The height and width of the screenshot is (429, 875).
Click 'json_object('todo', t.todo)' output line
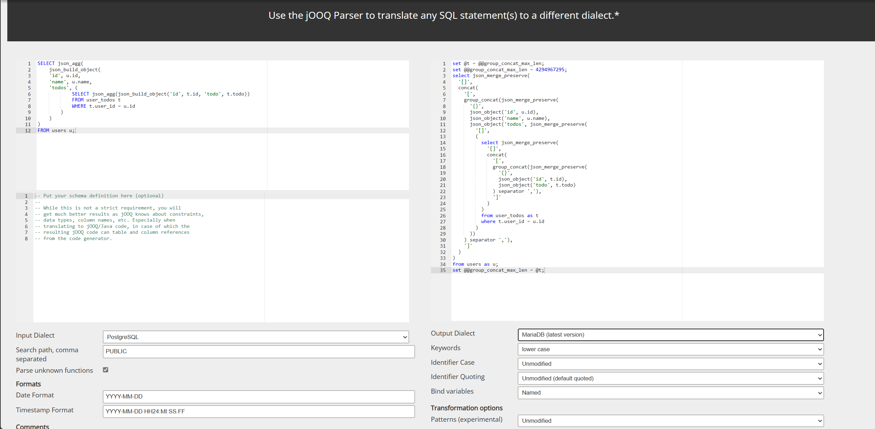pos(537,185)
